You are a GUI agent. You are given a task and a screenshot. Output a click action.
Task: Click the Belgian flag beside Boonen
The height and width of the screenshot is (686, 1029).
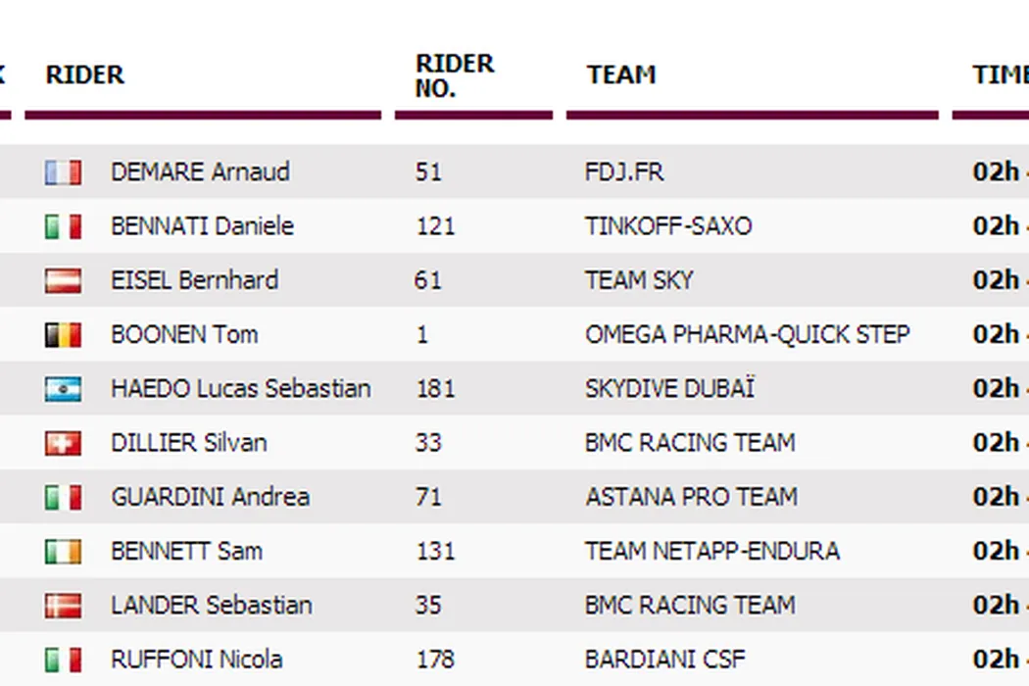coord(63,335)
